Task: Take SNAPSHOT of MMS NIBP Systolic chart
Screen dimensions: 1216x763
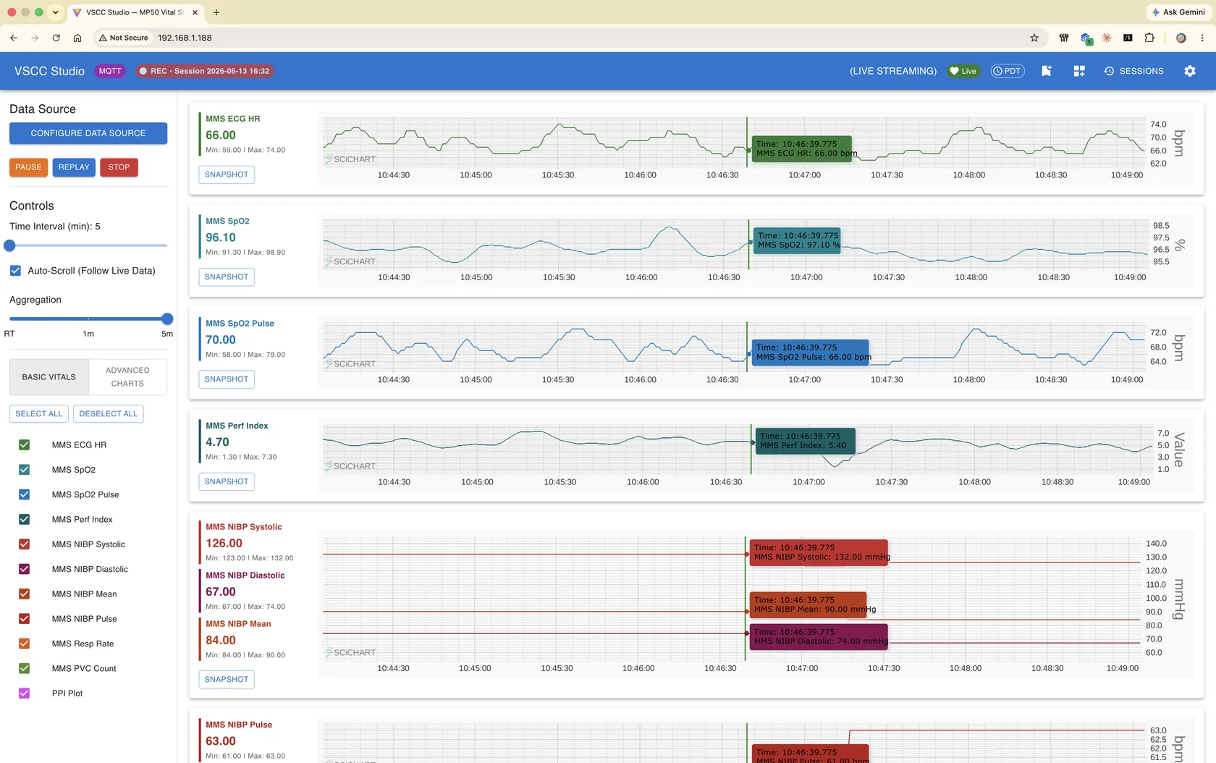Action: (x=227, y=679)
